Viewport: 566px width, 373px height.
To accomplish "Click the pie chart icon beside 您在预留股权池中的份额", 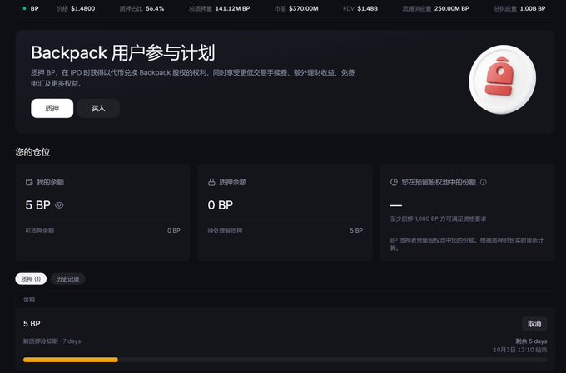I will click(x=394, y=183).
